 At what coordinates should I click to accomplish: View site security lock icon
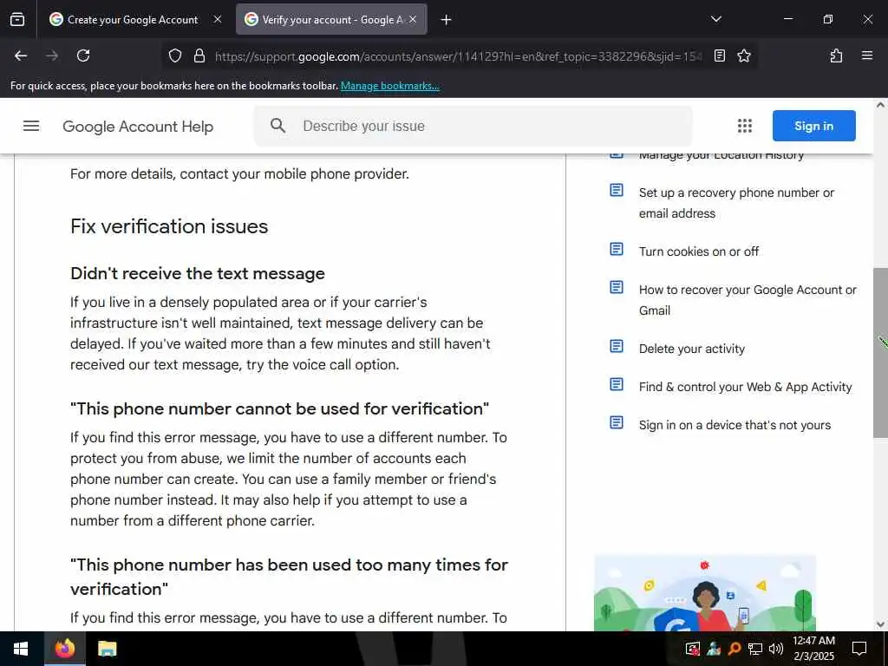point(199,56)
